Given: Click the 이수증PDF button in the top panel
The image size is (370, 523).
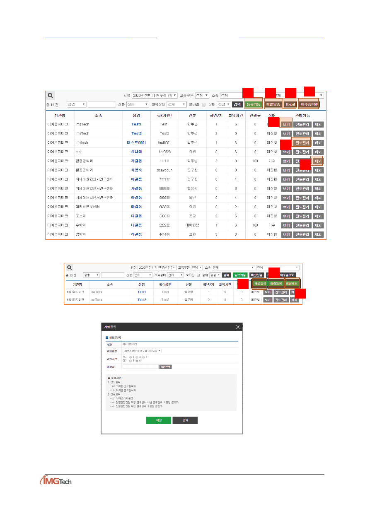Looking at the screenshot, I should tap(309, 104).
